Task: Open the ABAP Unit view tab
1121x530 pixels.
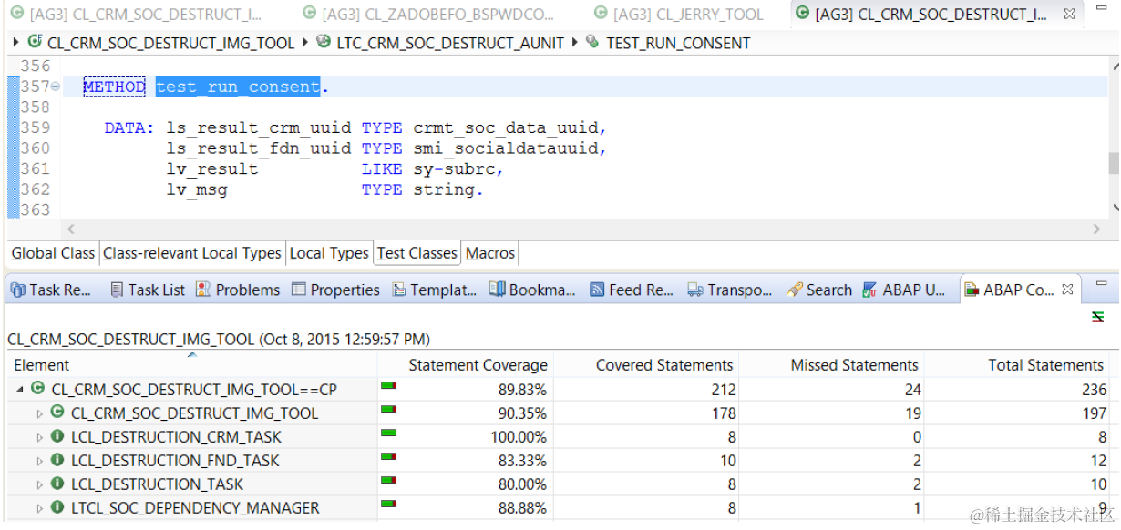Action: 904,290
